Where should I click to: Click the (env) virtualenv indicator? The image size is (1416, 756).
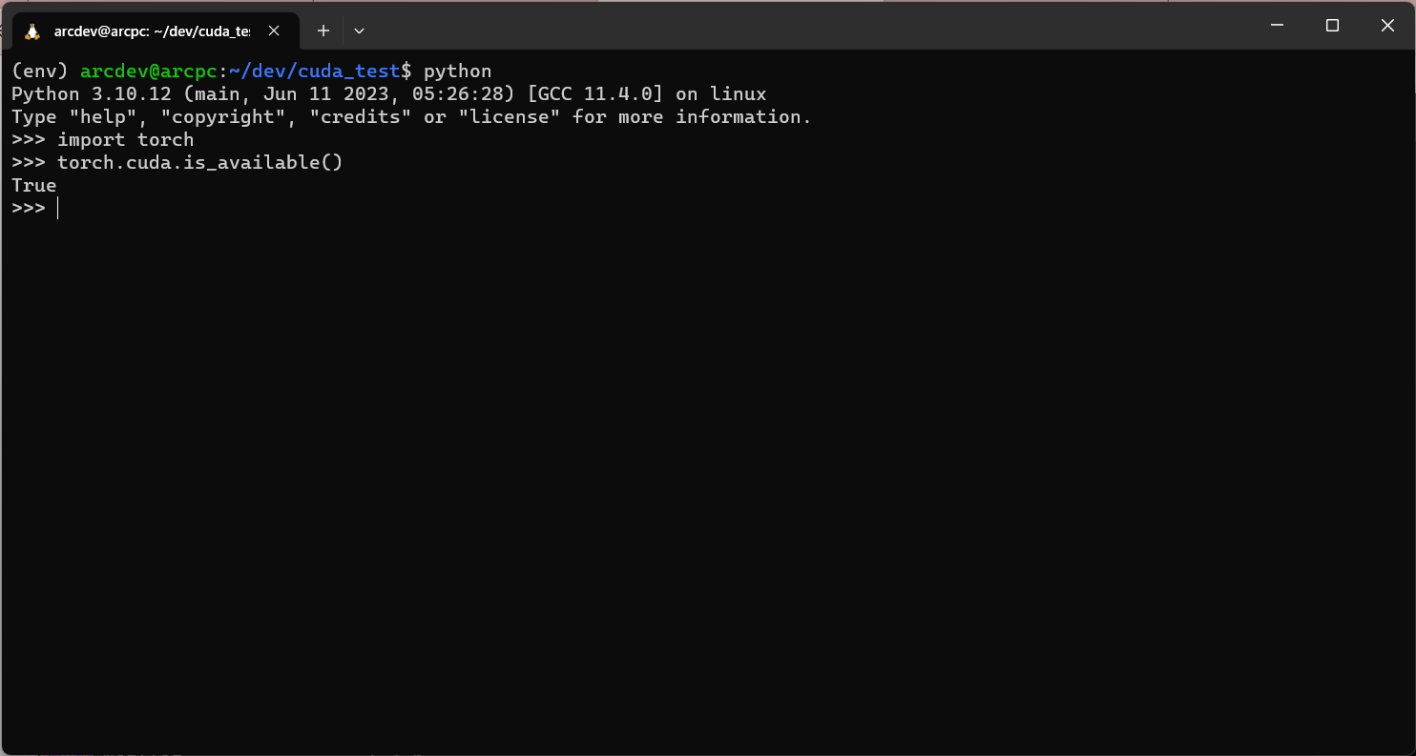(x=40, y=71)
